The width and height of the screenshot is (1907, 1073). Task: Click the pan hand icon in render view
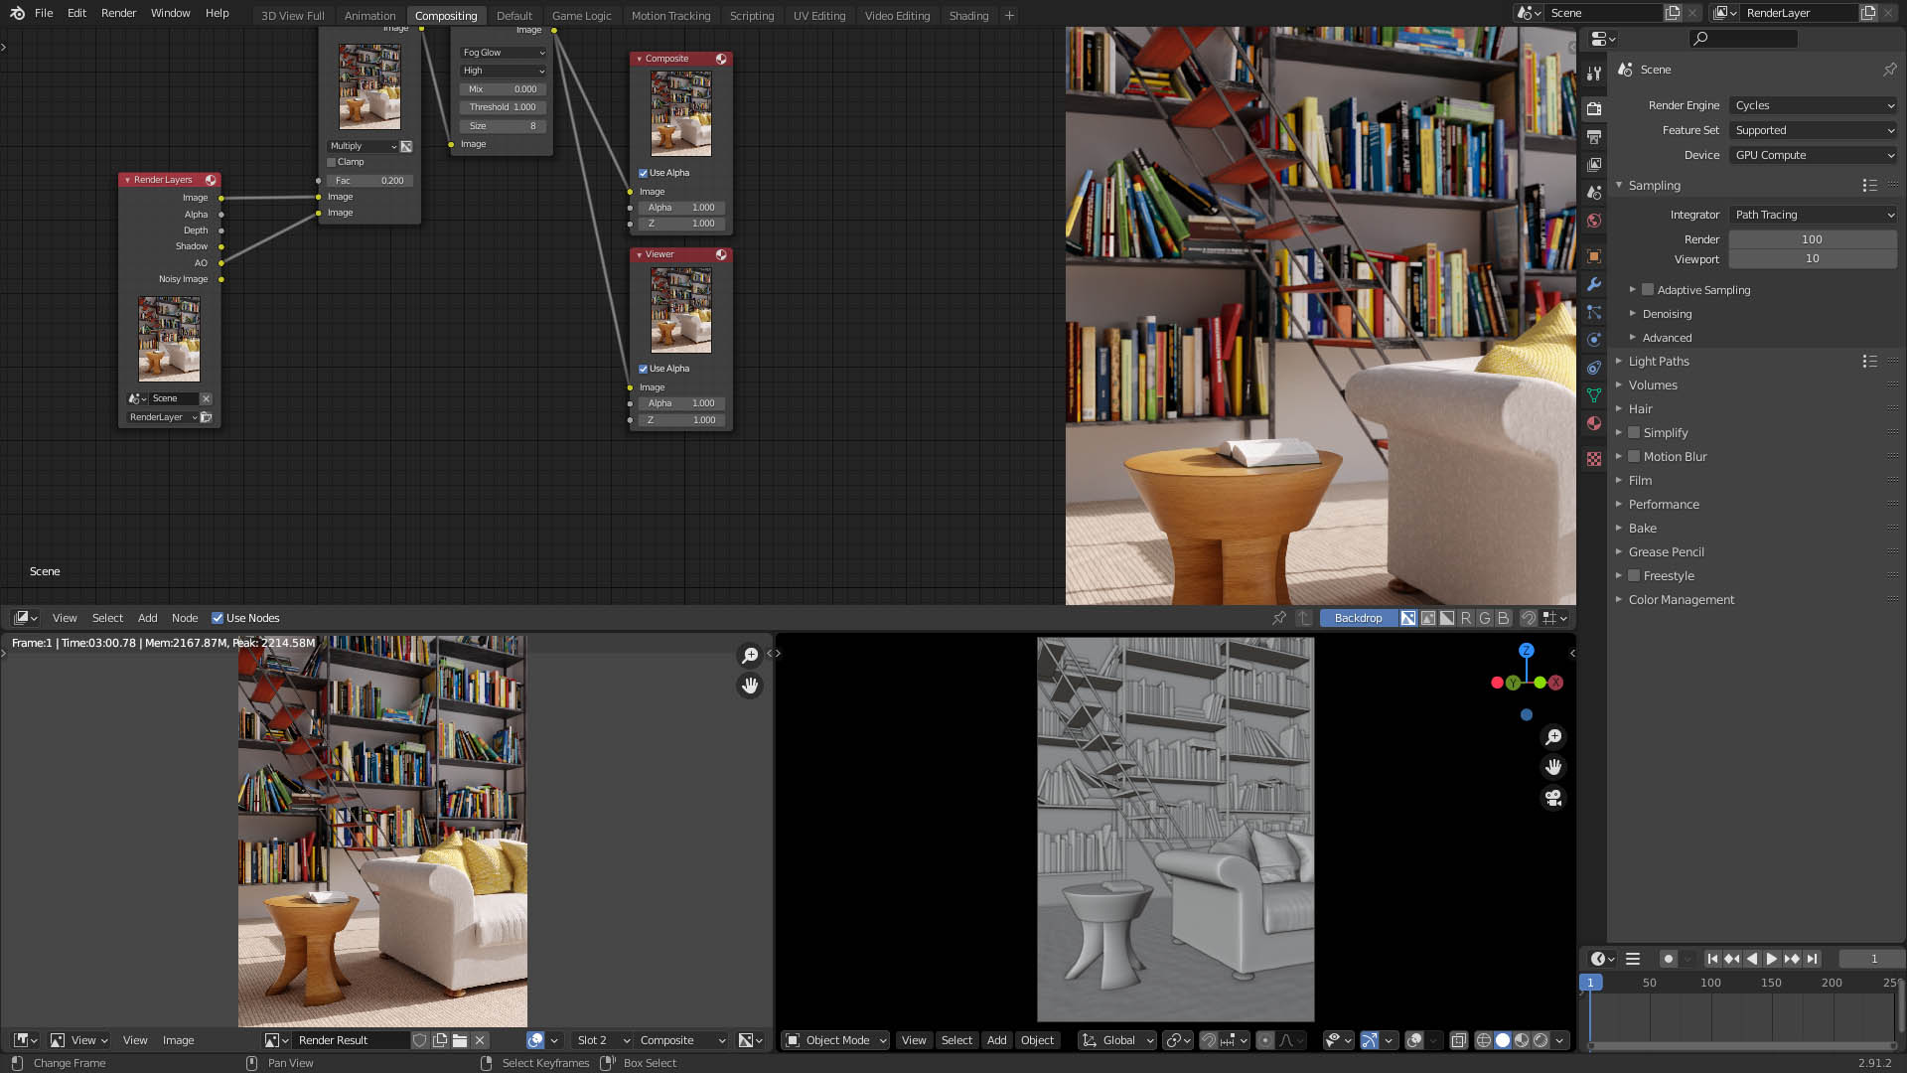click(750, 686)
